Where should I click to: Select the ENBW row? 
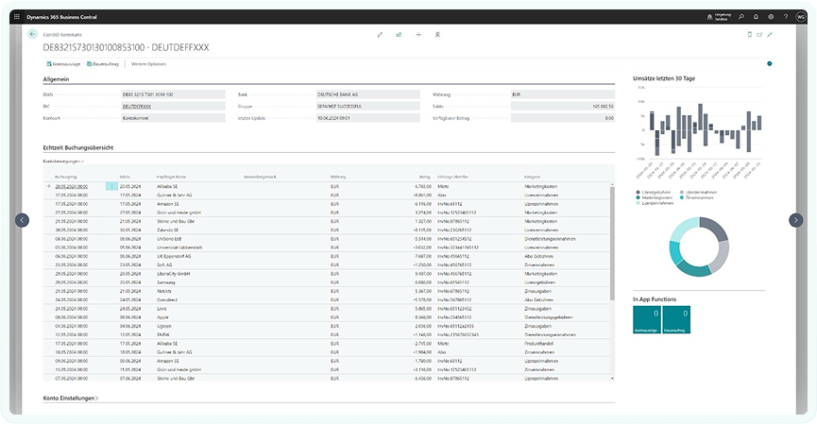coord(326,335)
